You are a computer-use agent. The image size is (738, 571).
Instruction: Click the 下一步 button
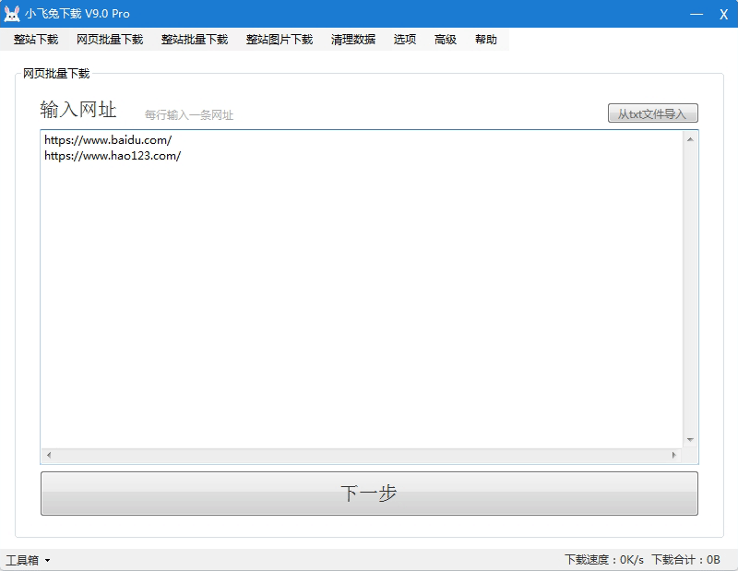click(x=369, y=494)
